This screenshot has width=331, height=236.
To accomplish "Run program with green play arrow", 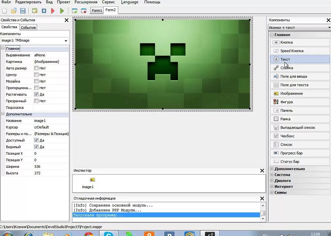I will tap(62, 11).
